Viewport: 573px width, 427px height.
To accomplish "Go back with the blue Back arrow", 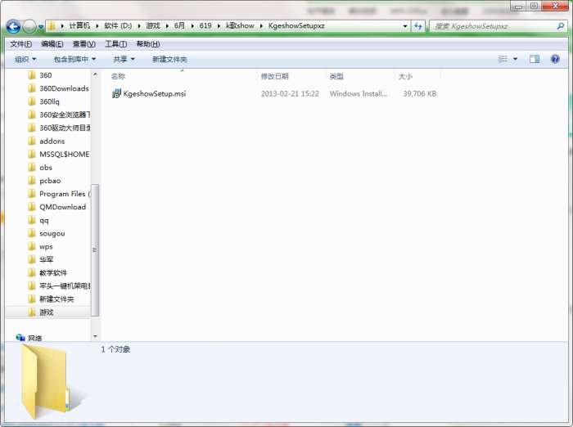I will click(14, 26).
